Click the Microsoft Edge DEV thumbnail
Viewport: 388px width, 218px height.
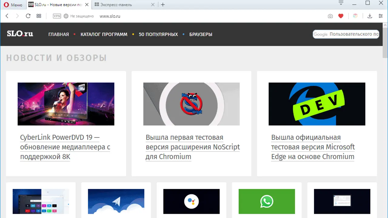click(x=317, y=104)
